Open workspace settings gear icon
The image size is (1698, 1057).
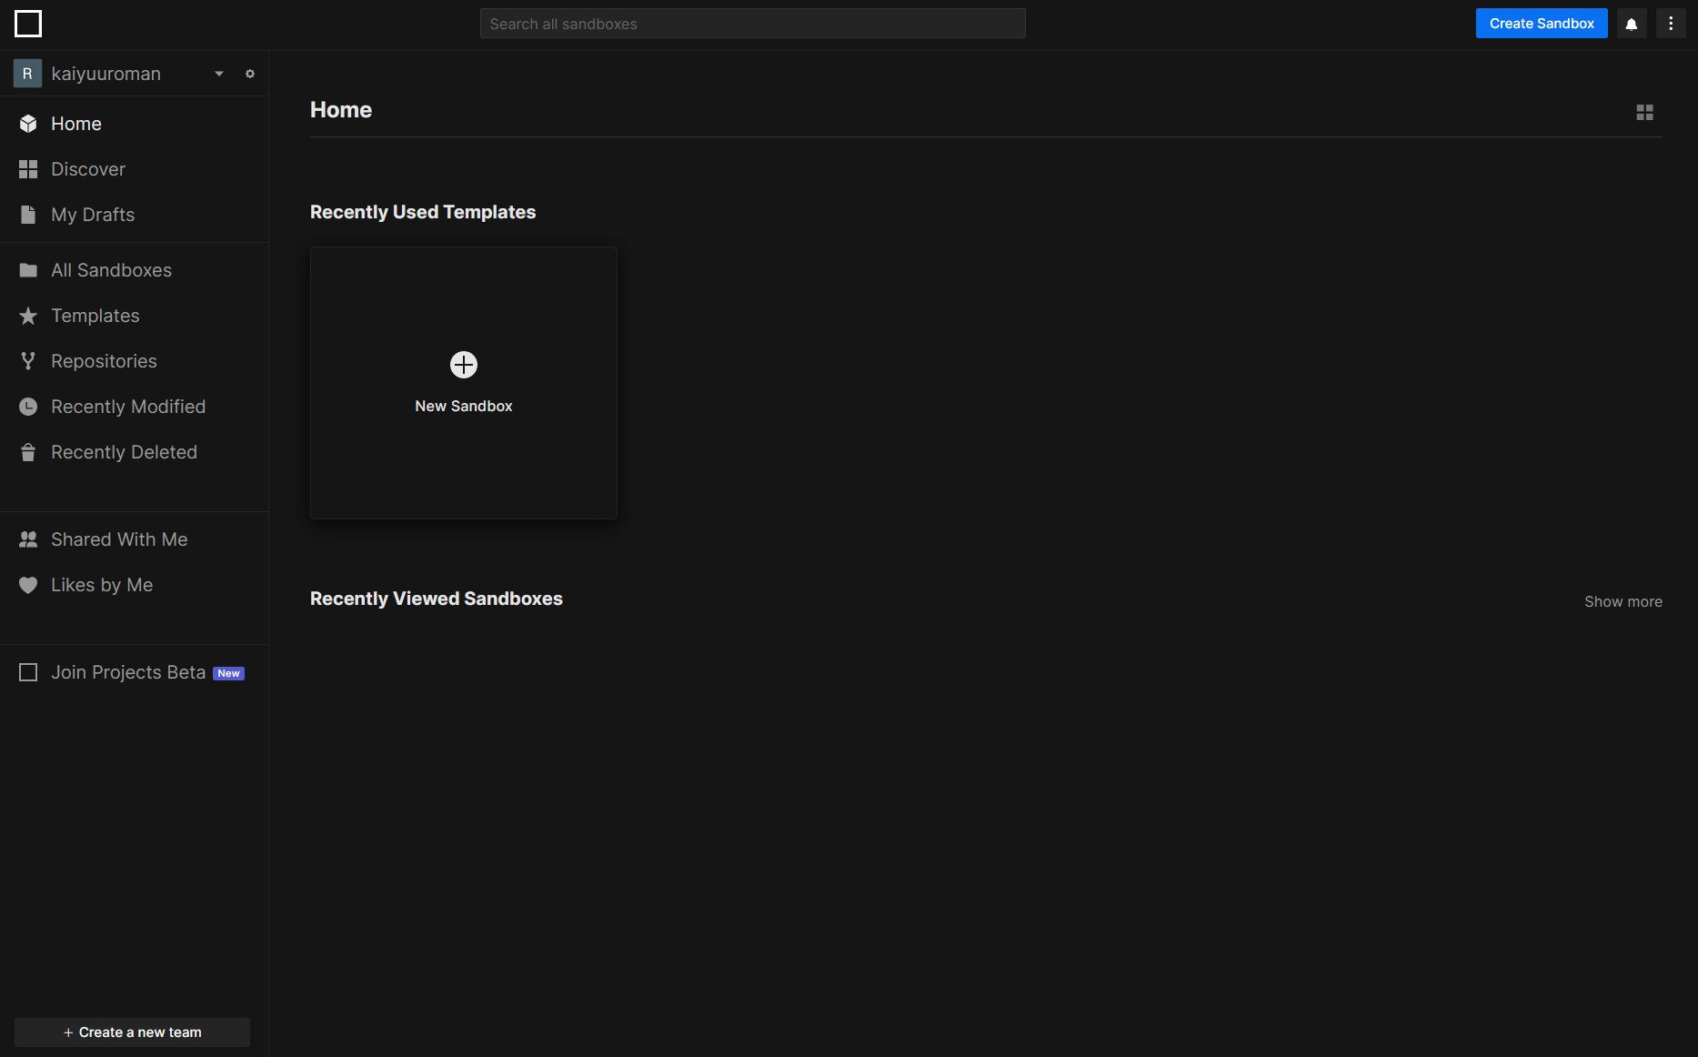(x=250, y=74)
